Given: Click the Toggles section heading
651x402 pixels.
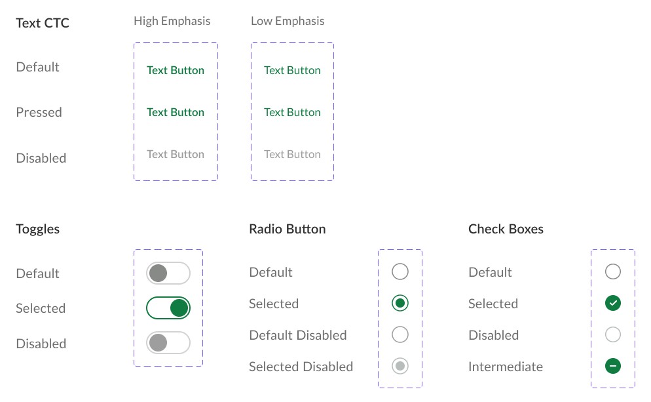Looking at the screenshot, I should (x=38, y=229).
